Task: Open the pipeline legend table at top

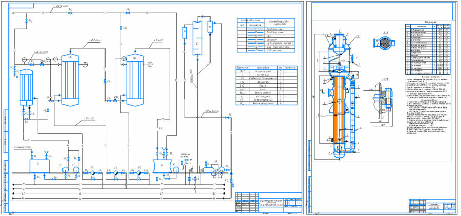Action: [x=265, y=35]
